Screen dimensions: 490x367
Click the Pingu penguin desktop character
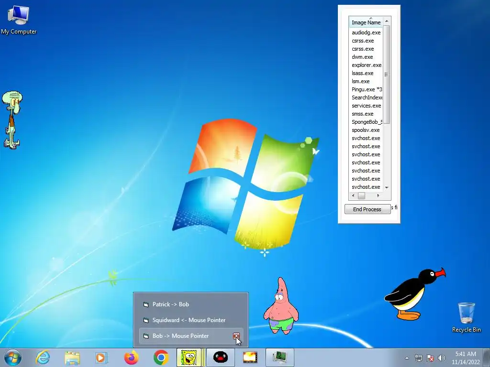pyautogui.click(x=414, y=293)
